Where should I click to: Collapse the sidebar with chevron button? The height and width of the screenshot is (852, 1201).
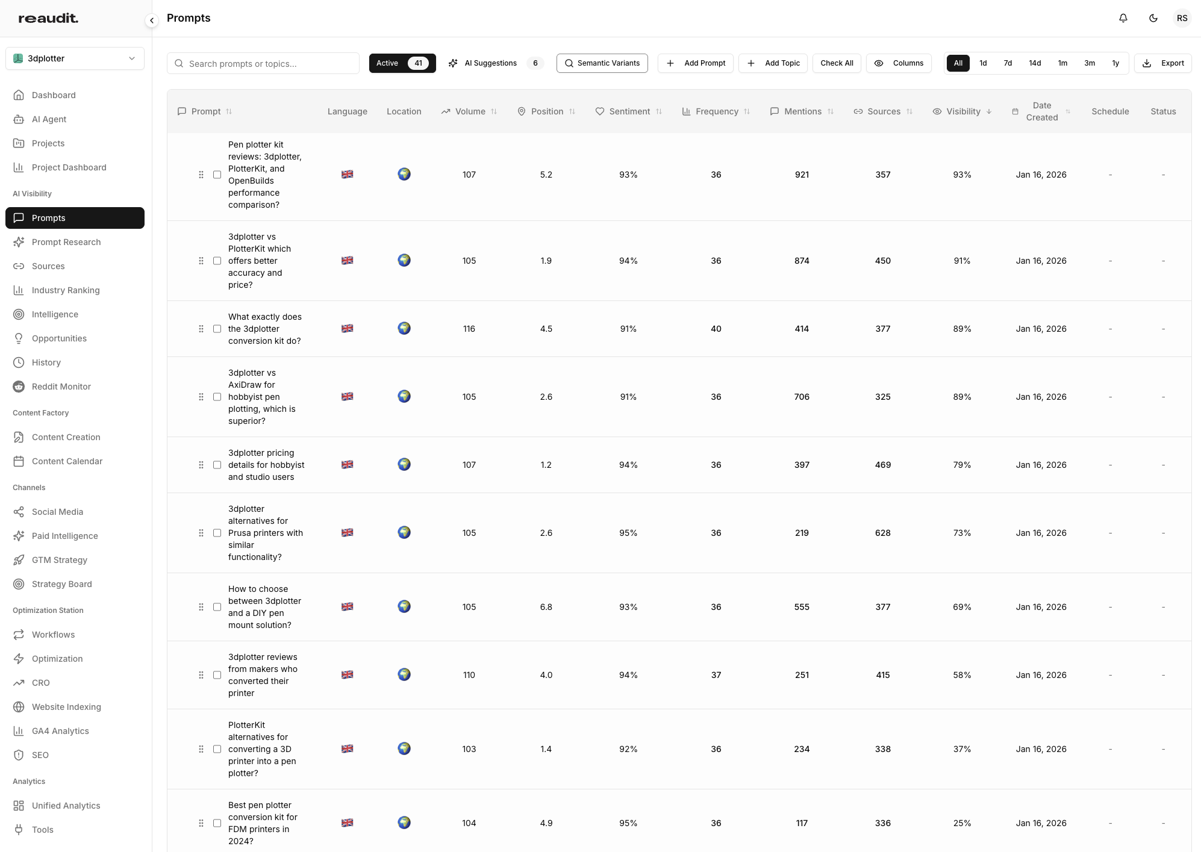pos(152,20)
